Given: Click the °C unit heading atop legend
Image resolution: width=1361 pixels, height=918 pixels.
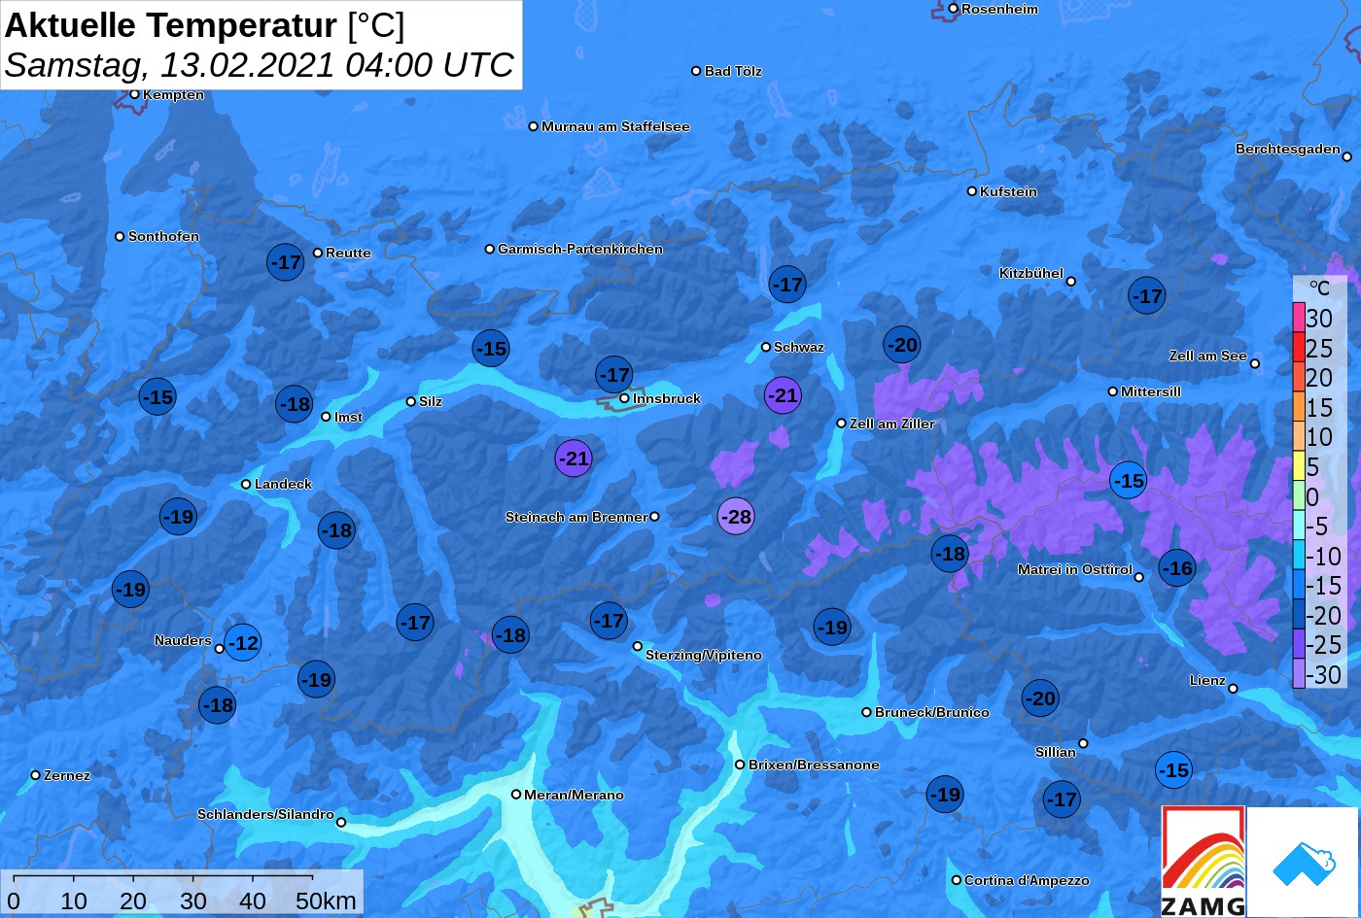Looking at the screenshot, I should (1319, 289).
